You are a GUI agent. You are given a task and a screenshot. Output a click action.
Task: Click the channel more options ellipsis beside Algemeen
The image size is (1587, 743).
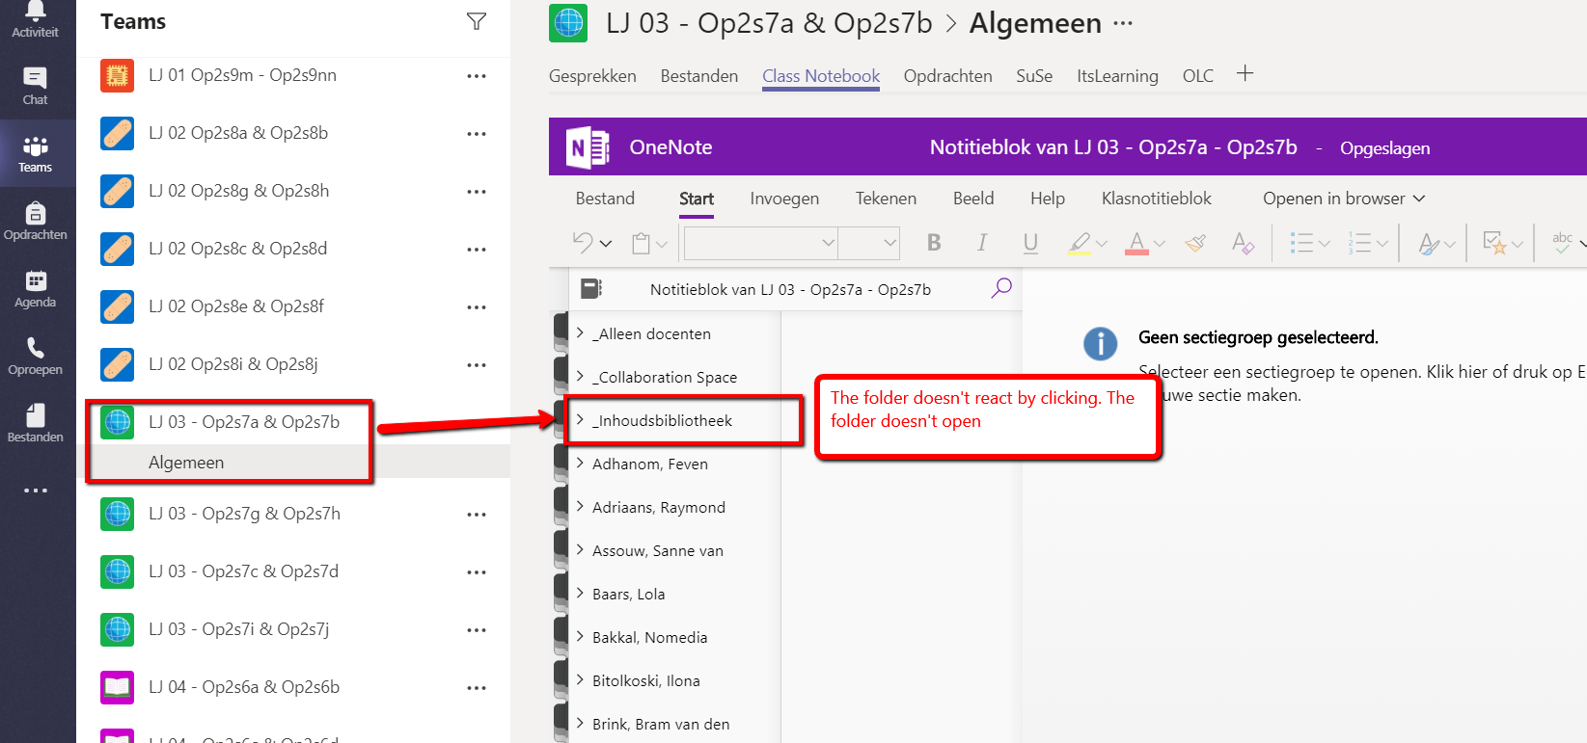coord(1123,23)
